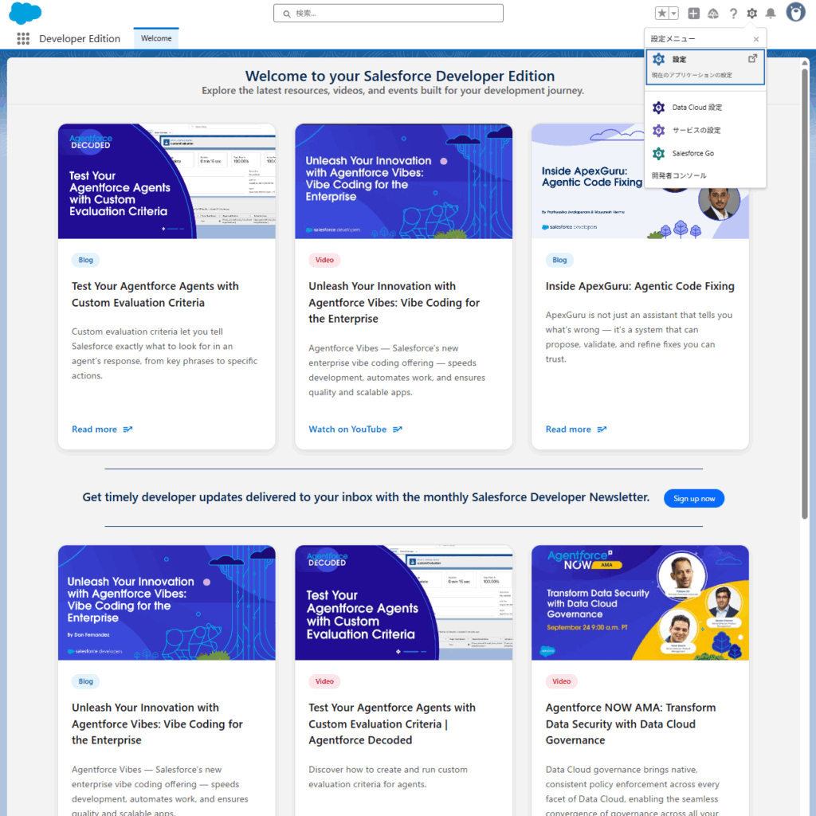Open Salesforce Go from the setup menu

click(x=692, y=153)
